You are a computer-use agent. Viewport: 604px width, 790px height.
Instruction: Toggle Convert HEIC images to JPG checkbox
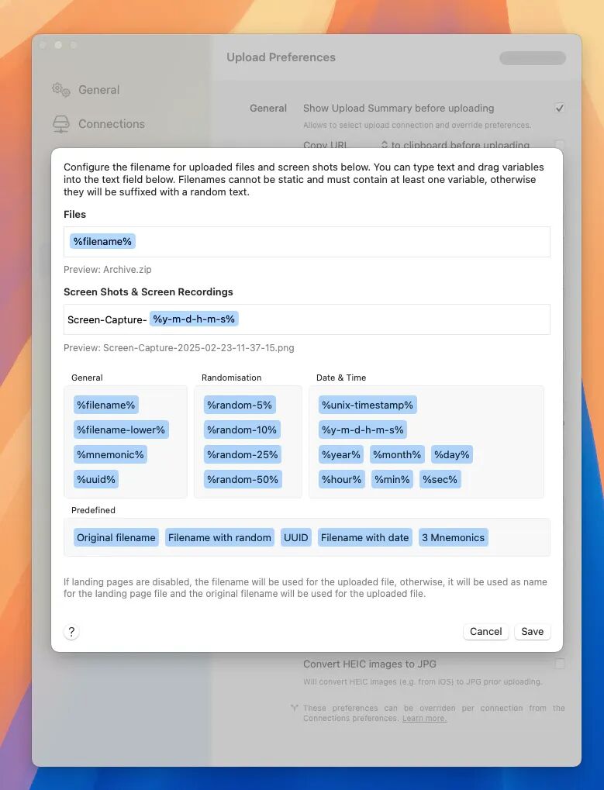point(559,664)
